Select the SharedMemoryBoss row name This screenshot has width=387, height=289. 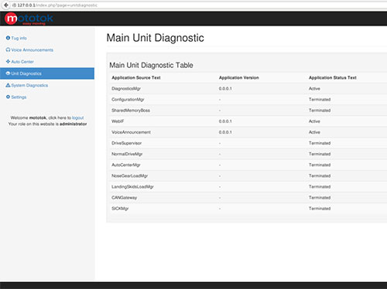[131, 110]
